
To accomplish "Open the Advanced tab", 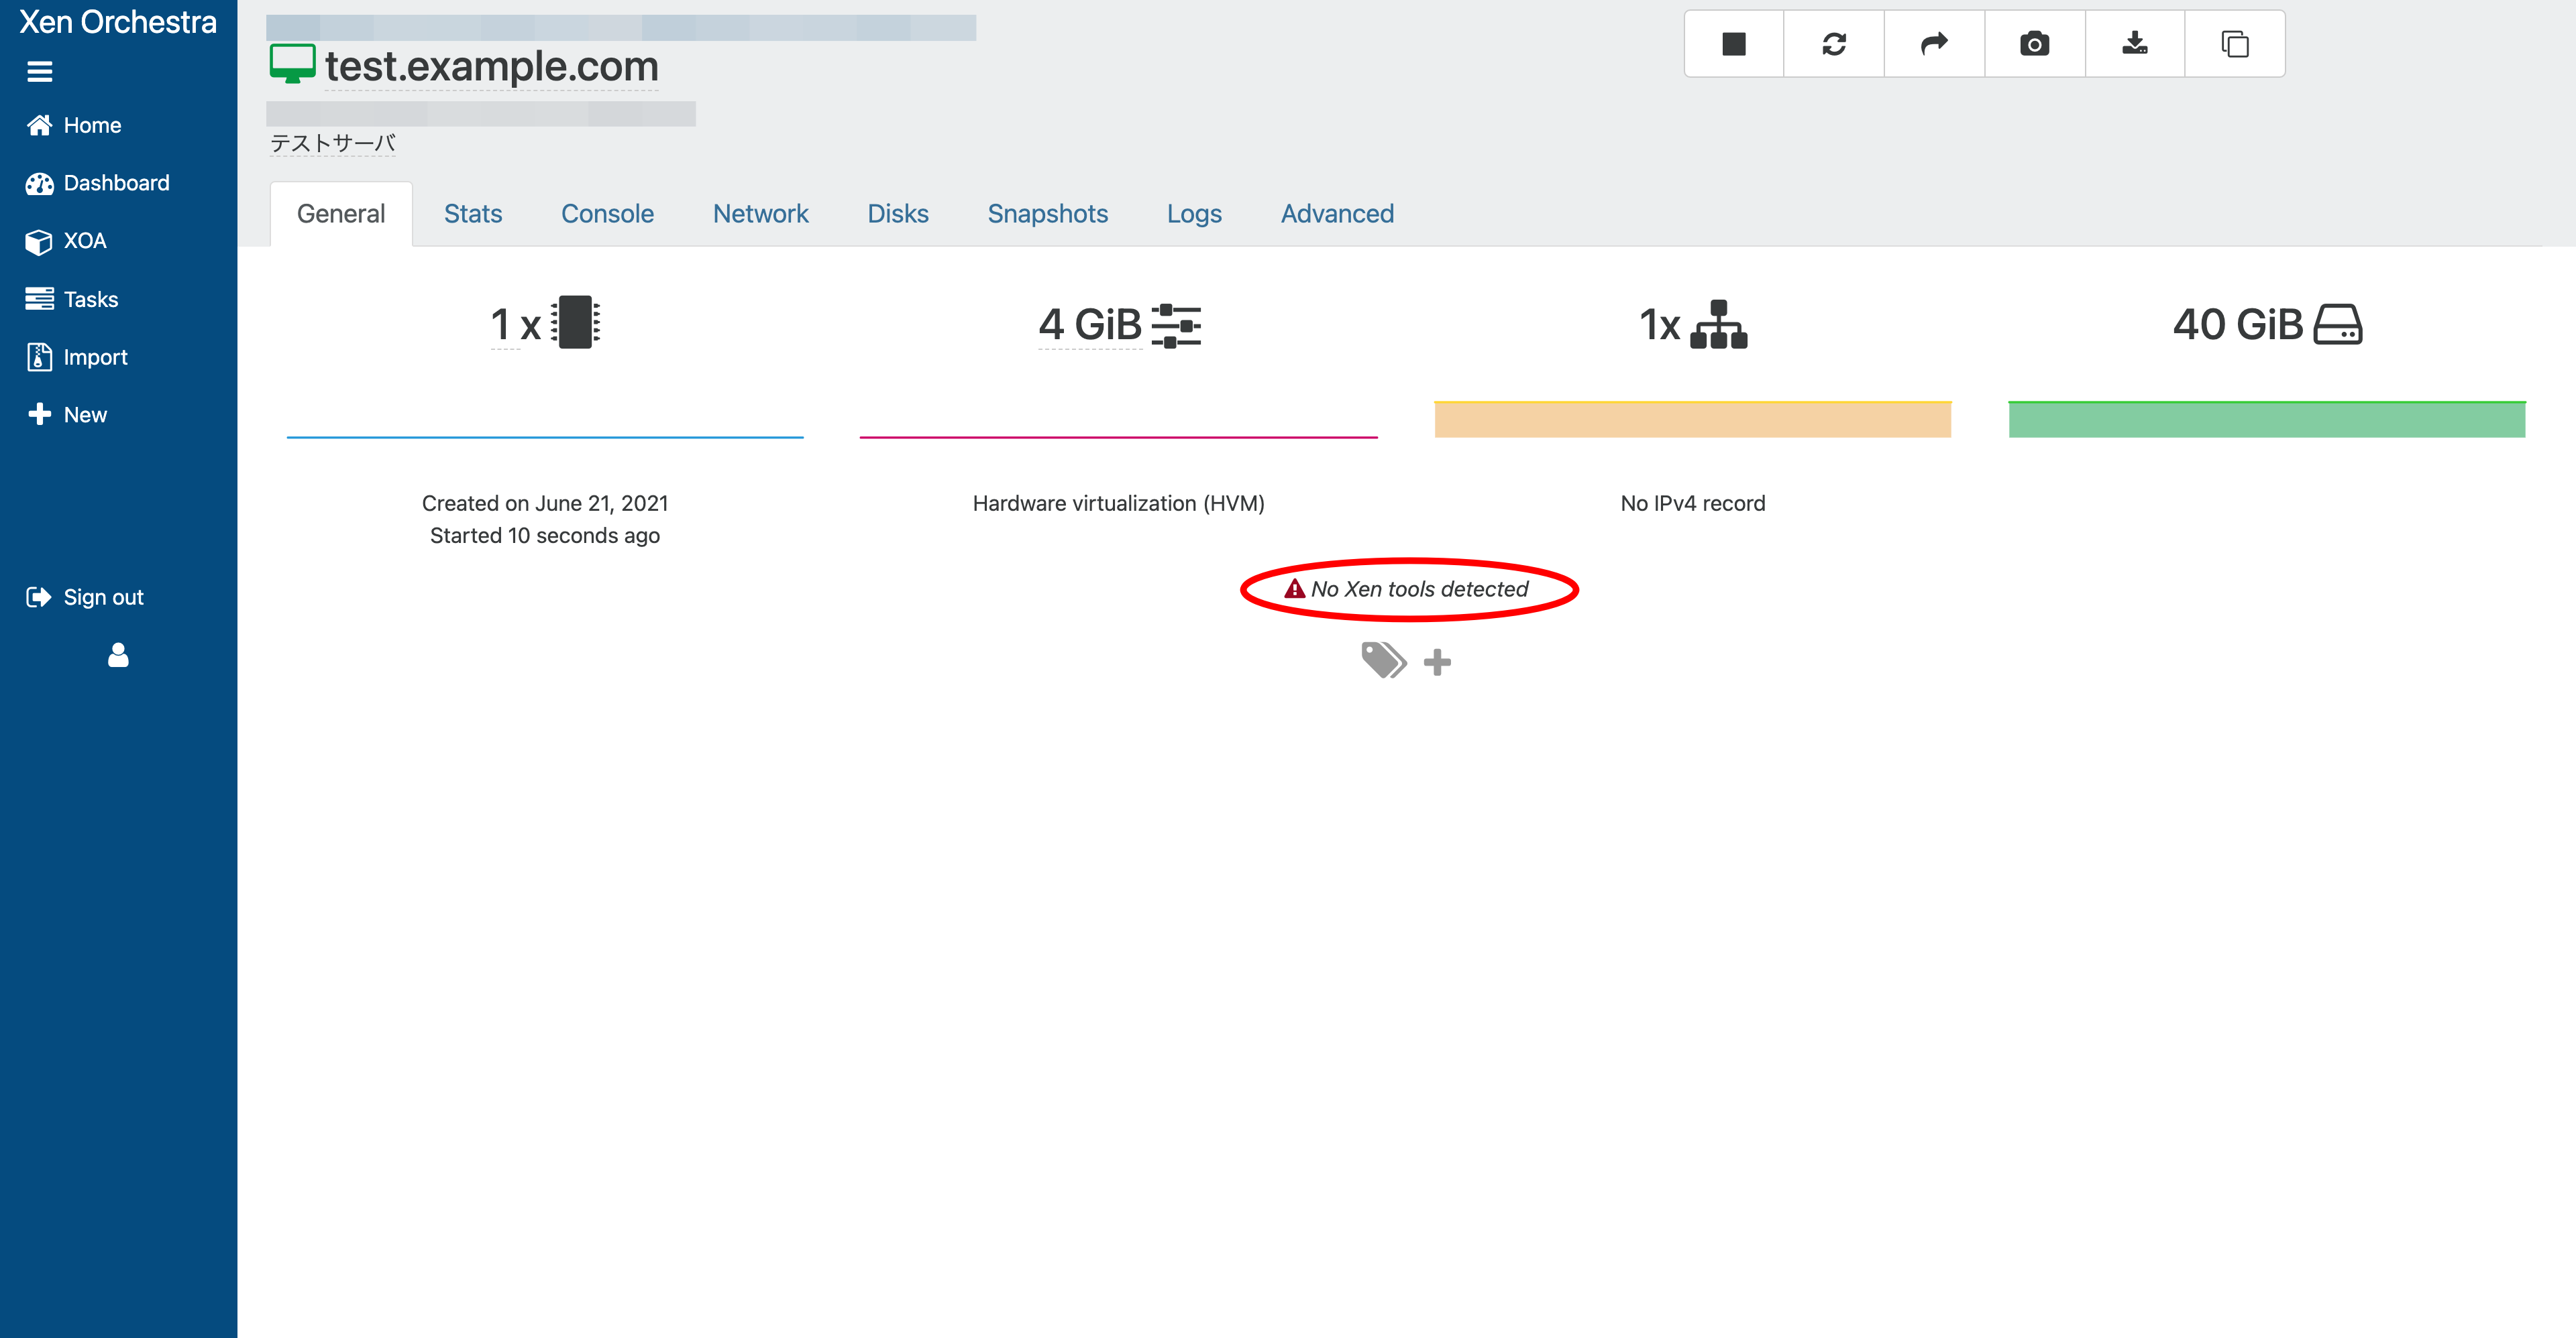I will [x=1337, y=214].
